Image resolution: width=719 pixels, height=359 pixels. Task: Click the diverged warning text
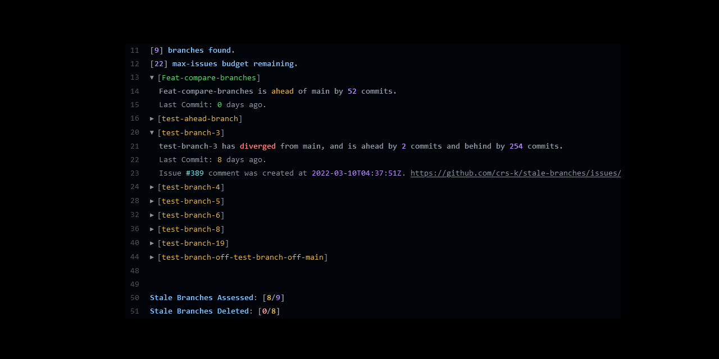[258, 146]
